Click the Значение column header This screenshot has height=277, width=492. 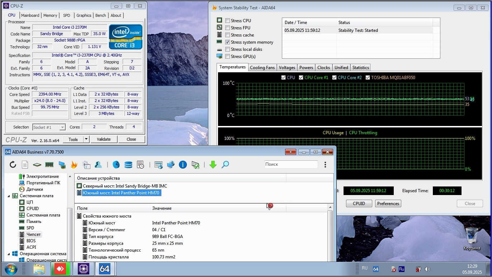[218, 208]
